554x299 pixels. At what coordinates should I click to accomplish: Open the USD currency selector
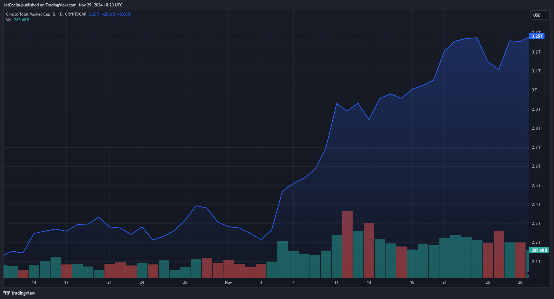[539, 15]
